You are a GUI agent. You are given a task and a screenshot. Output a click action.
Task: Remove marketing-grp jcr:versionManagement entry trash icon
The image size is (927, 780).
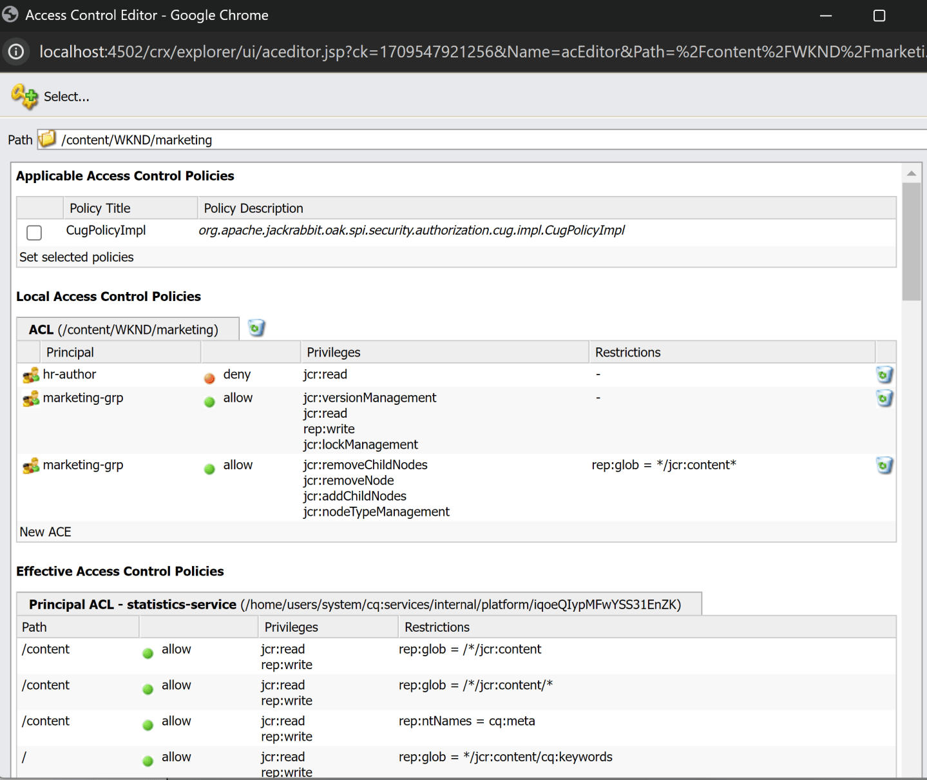point(884,398)
